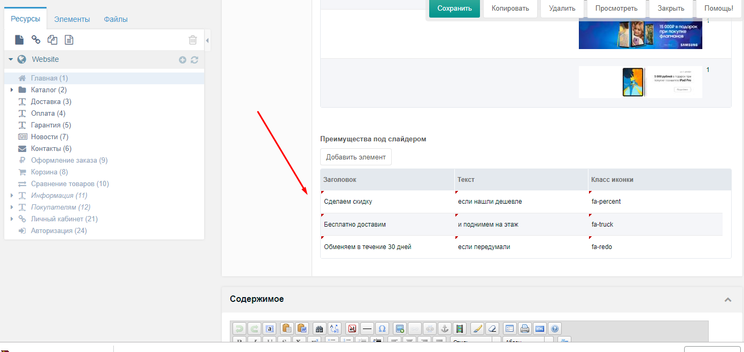Click the Удалить button
744x352 pixels.
pyautogui.click(x=562, y=9)
